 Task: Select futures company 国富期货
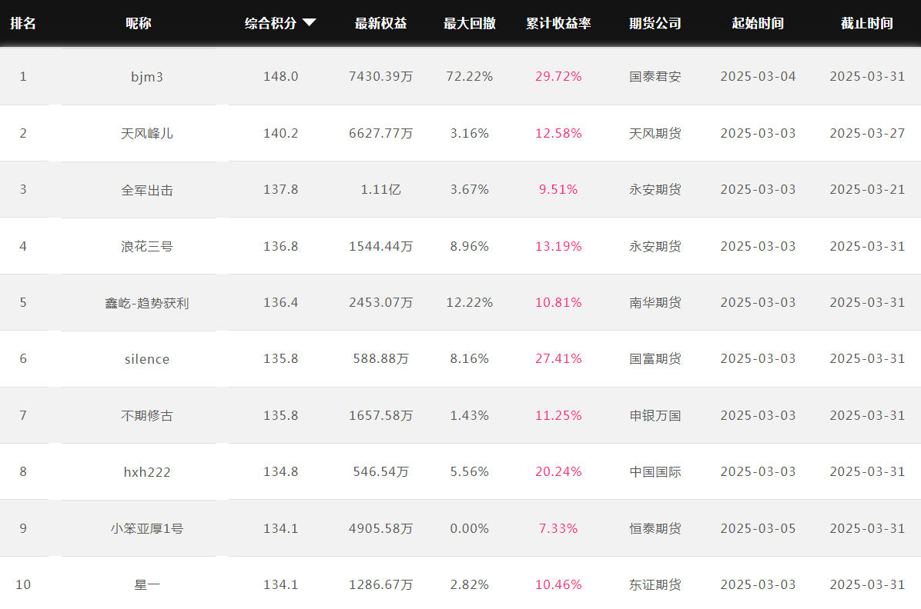point(655,358)
